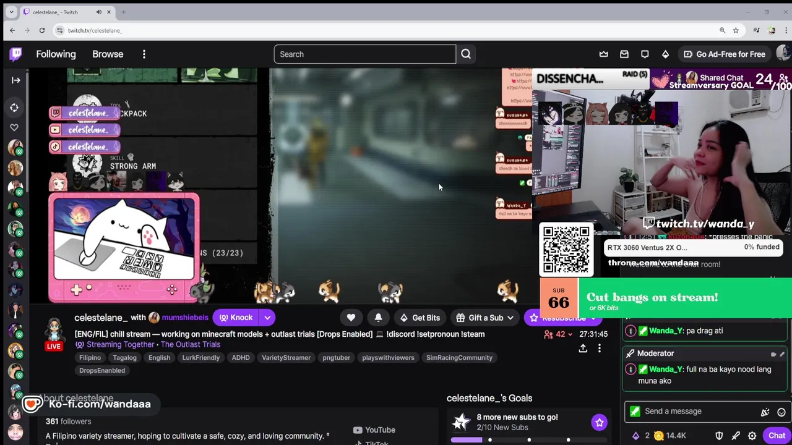Viewport: 792px width, 445px height.
Task: Expand the left sidebar with arrow icon
Action: coord(16,80)
